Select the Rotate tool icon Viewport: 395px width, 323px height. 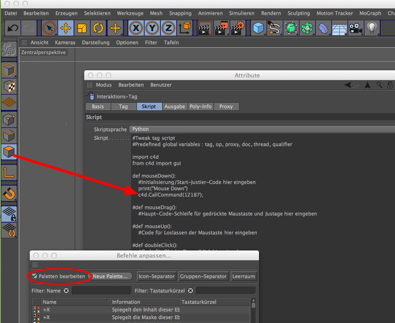tap(98, 29)
